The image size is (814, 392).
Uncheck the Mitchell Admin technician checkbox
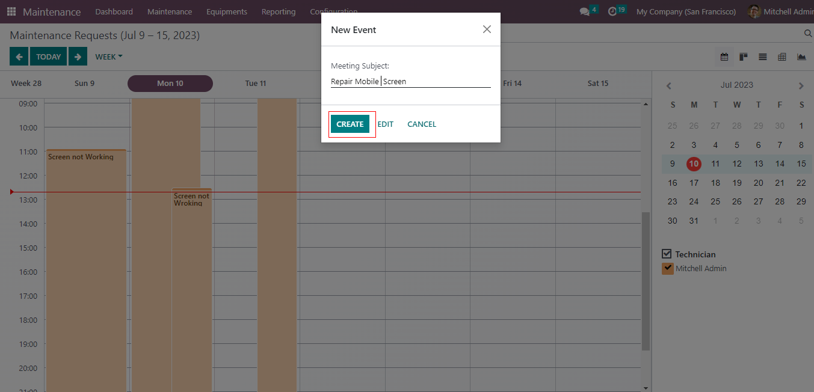[667, 268]
